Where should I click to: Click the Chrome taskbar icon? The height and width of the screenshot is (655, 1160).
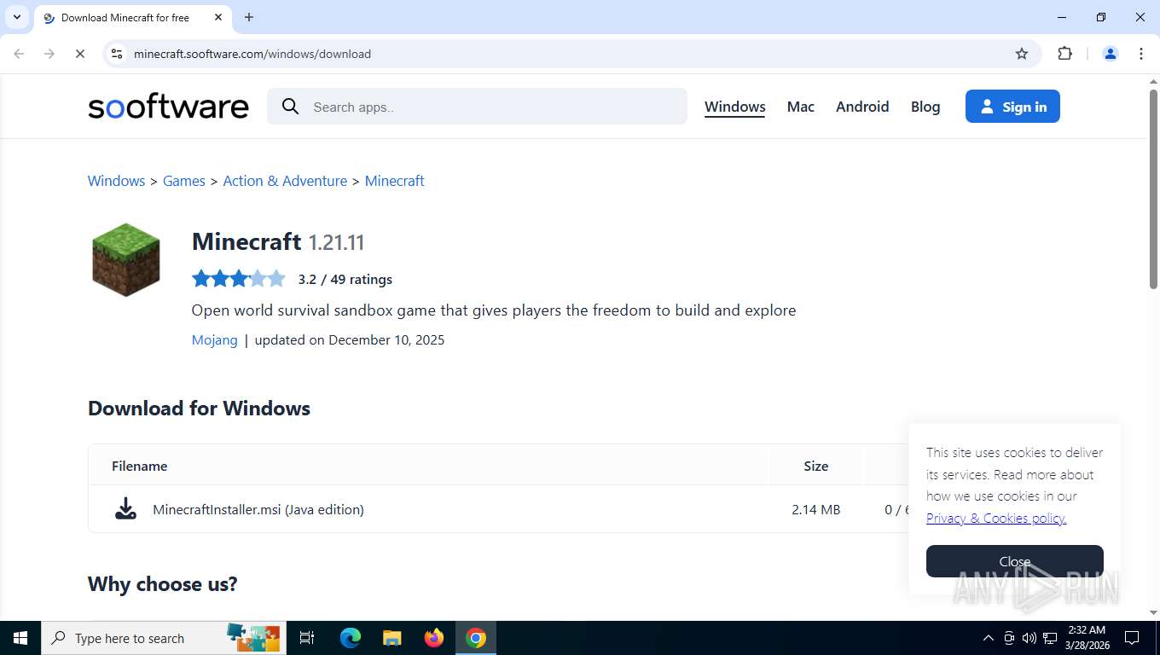pyautogui.click(x=476, y=638)
